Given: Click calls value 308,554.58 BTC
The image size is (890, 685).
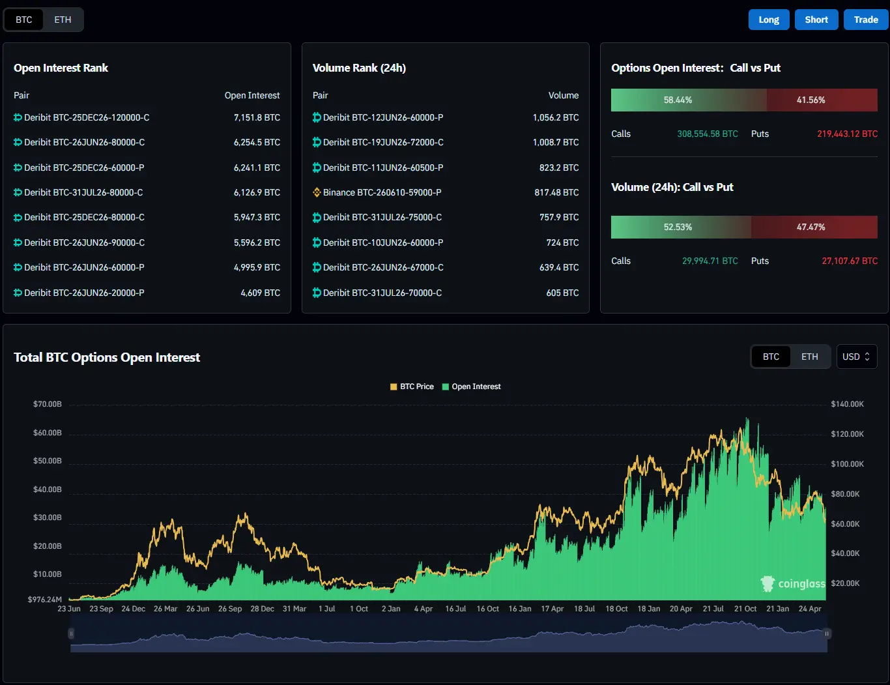Looking at the screenshot, I should pos(708,134).
